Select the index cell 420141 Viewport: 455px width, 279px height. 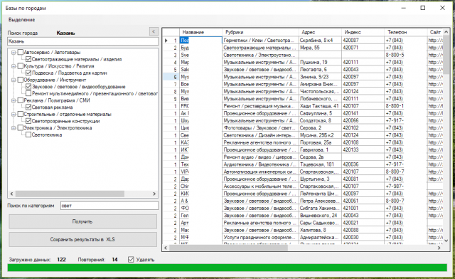click(x=363, y=113)
